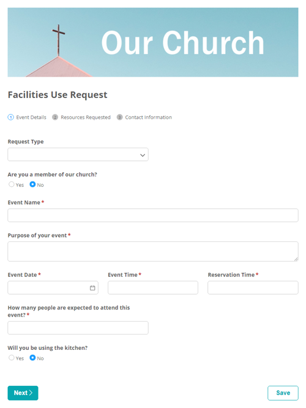306x408 pixels.
Task: Focus the Event Time field
Action: 153,287
